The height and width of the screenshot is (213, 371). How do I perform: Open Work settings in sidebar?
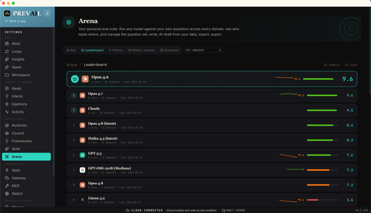coord(26,43)
